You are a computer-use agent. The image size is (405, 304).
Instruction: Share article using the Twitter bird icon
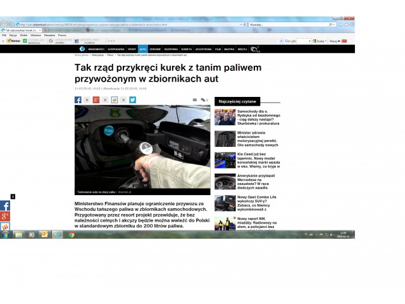[133, 99]
